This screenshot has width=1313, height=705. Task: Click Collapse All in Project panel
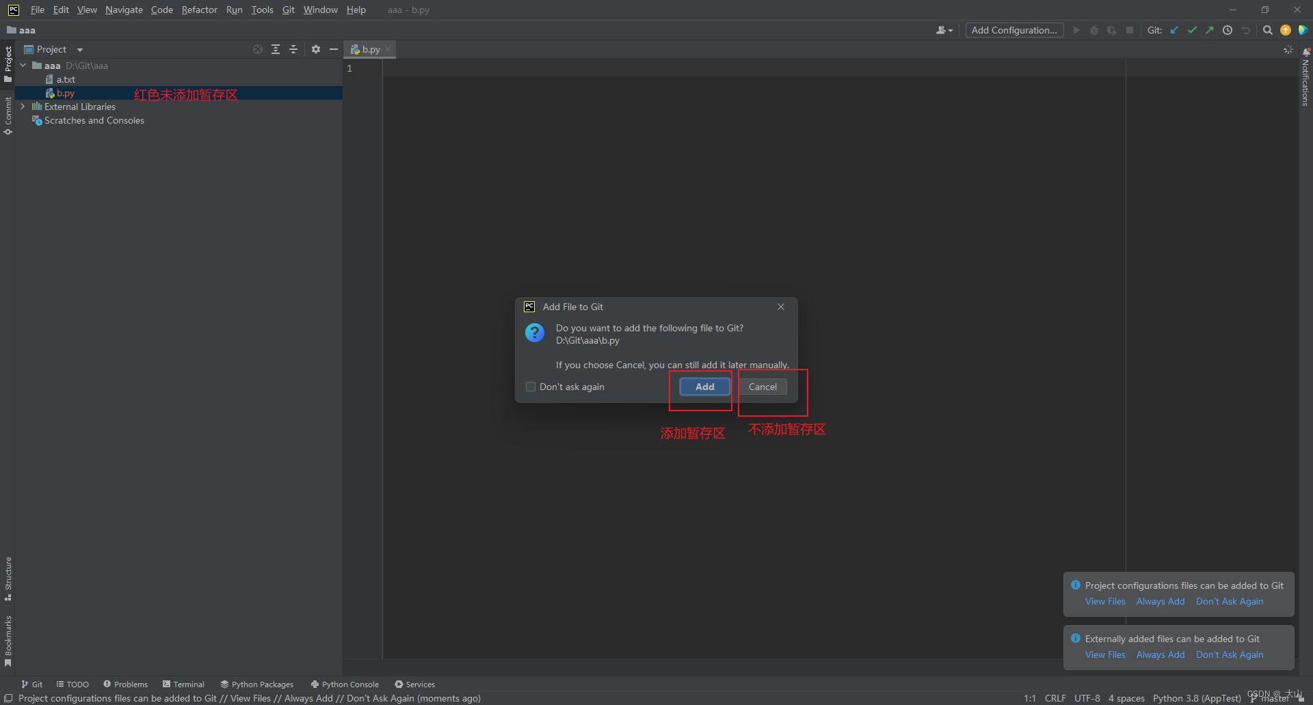tap(293, 49)
